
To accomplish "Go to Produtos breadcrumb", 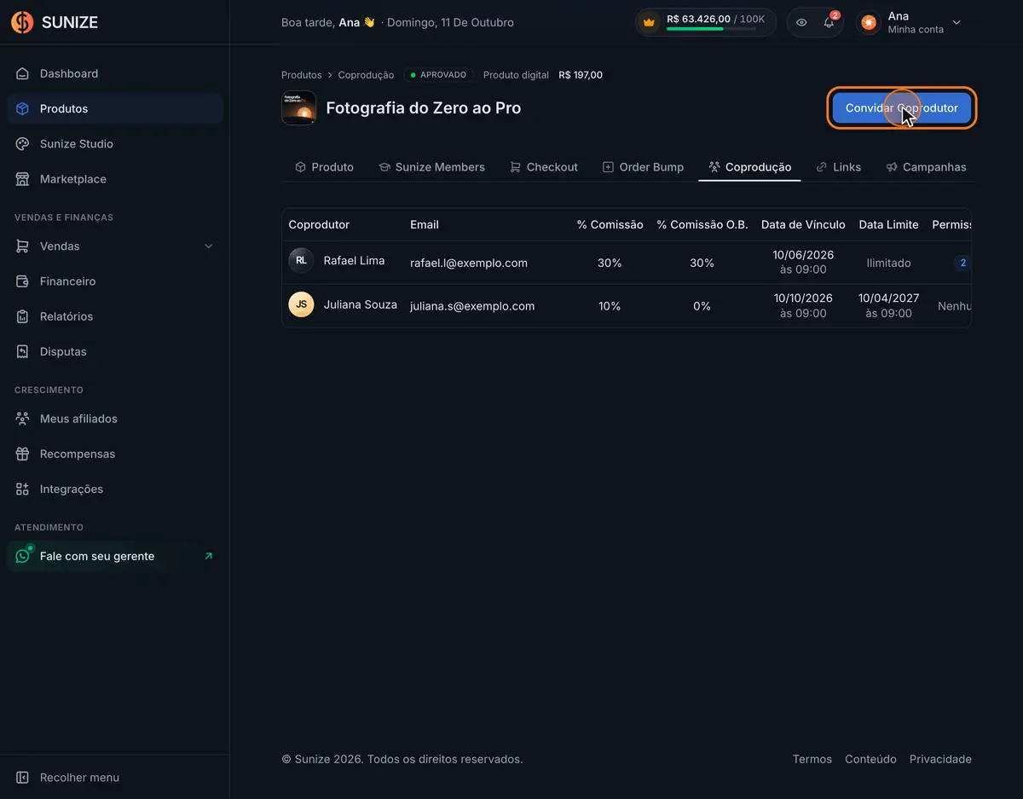I will (x=302, y=75).
